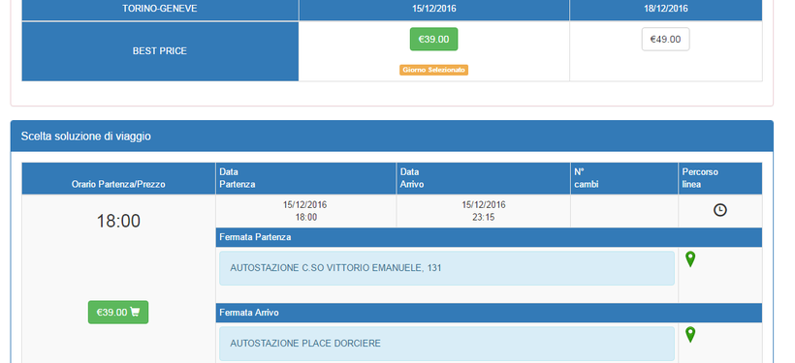Click the BEST PRICE row label
This screenshot has height=363, width=795.
(x=160, y=51)
